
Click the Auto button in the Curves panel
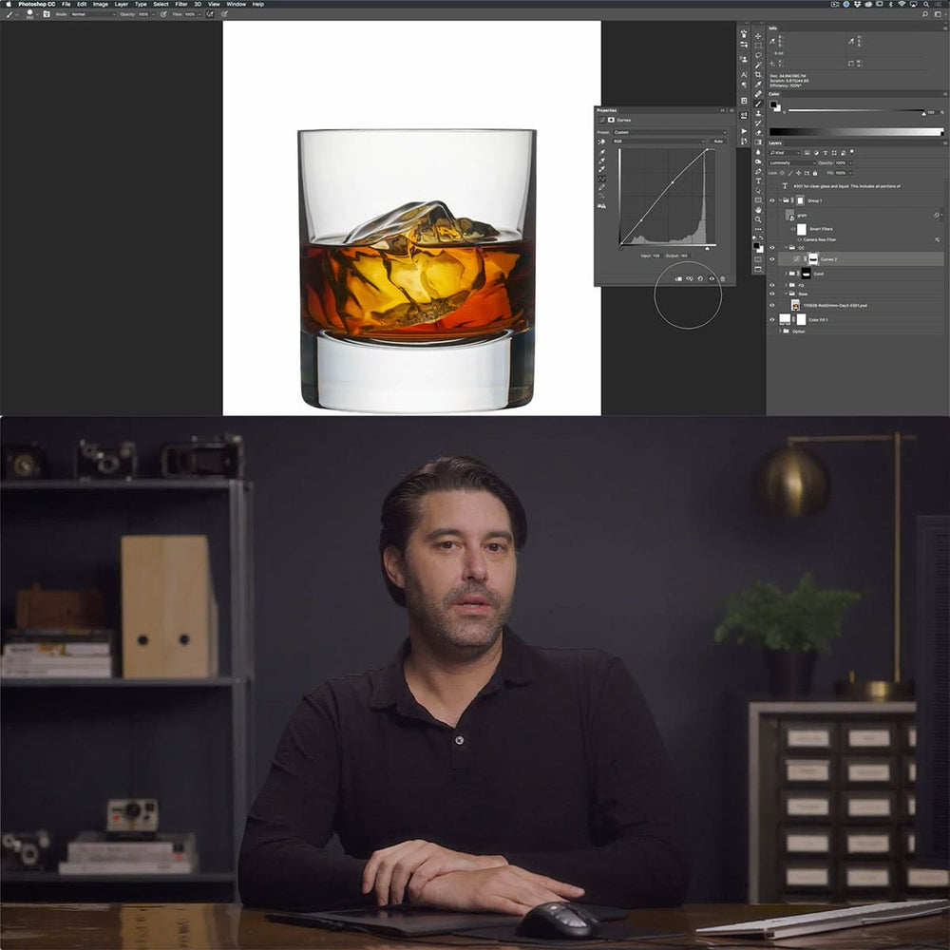coord(719,141)
